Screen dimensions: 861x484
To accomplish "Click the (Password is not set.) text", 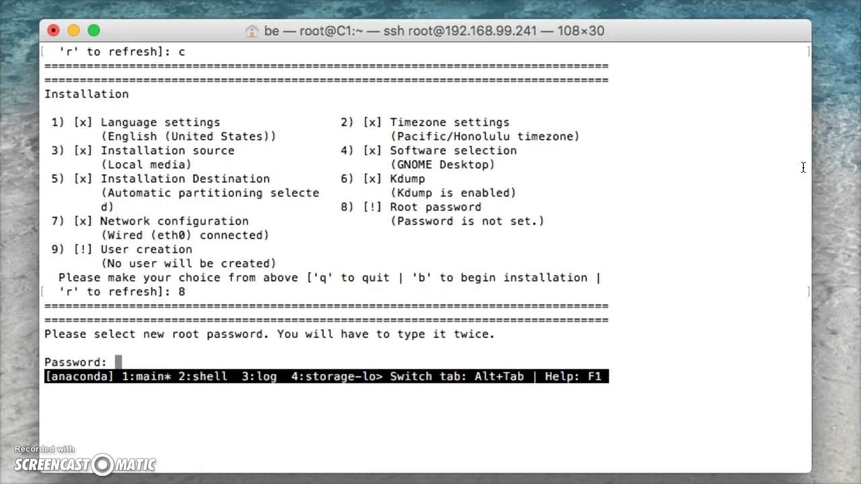I will (x=467, y=221).
